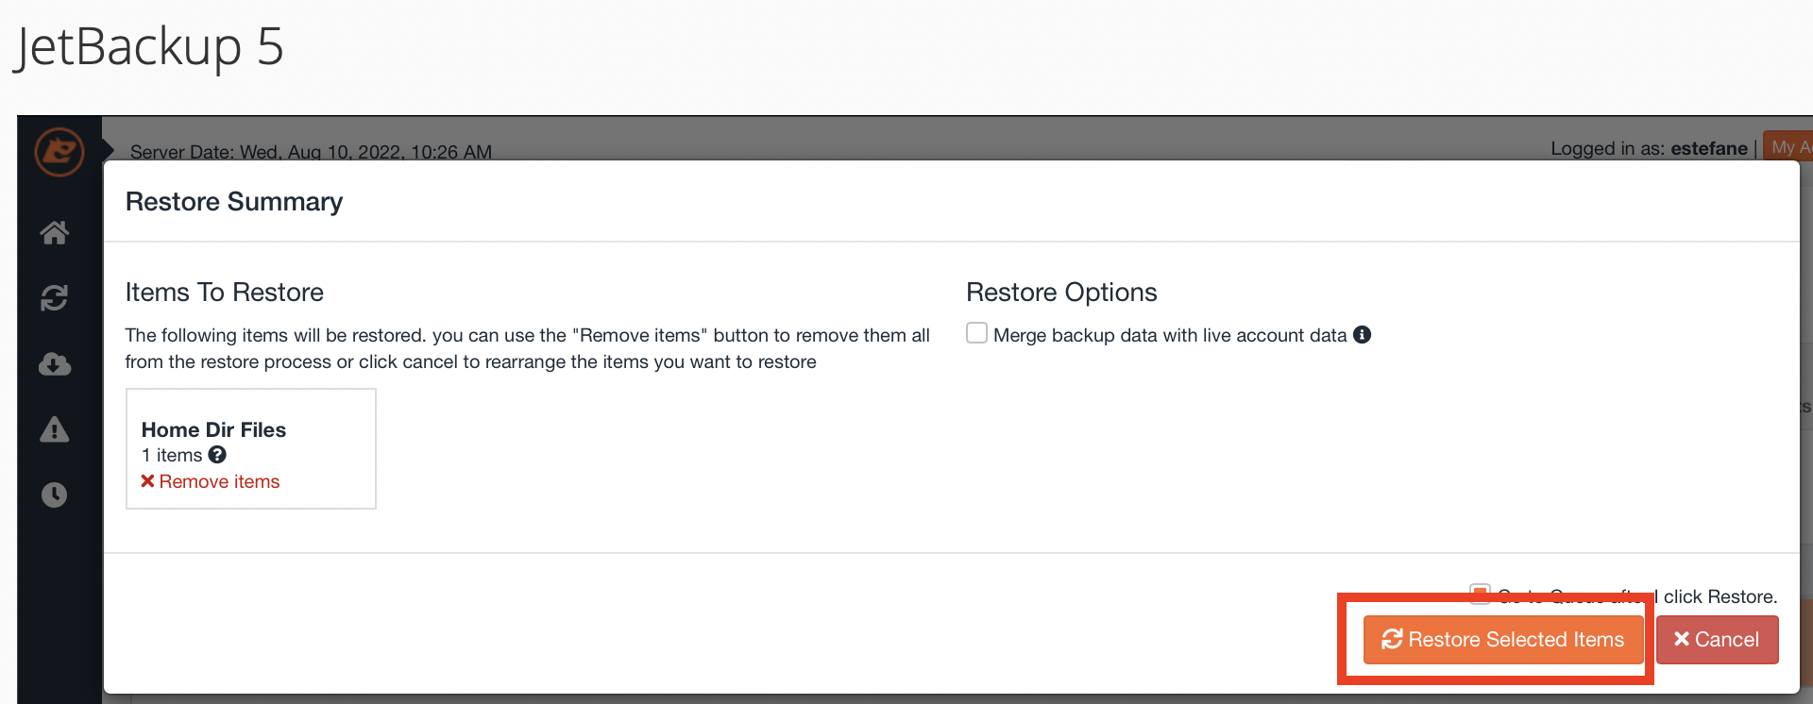Viewport: 1813px width, 704px height.
Task: Click the help icon next to 1 items
Action: pos(217,455)
